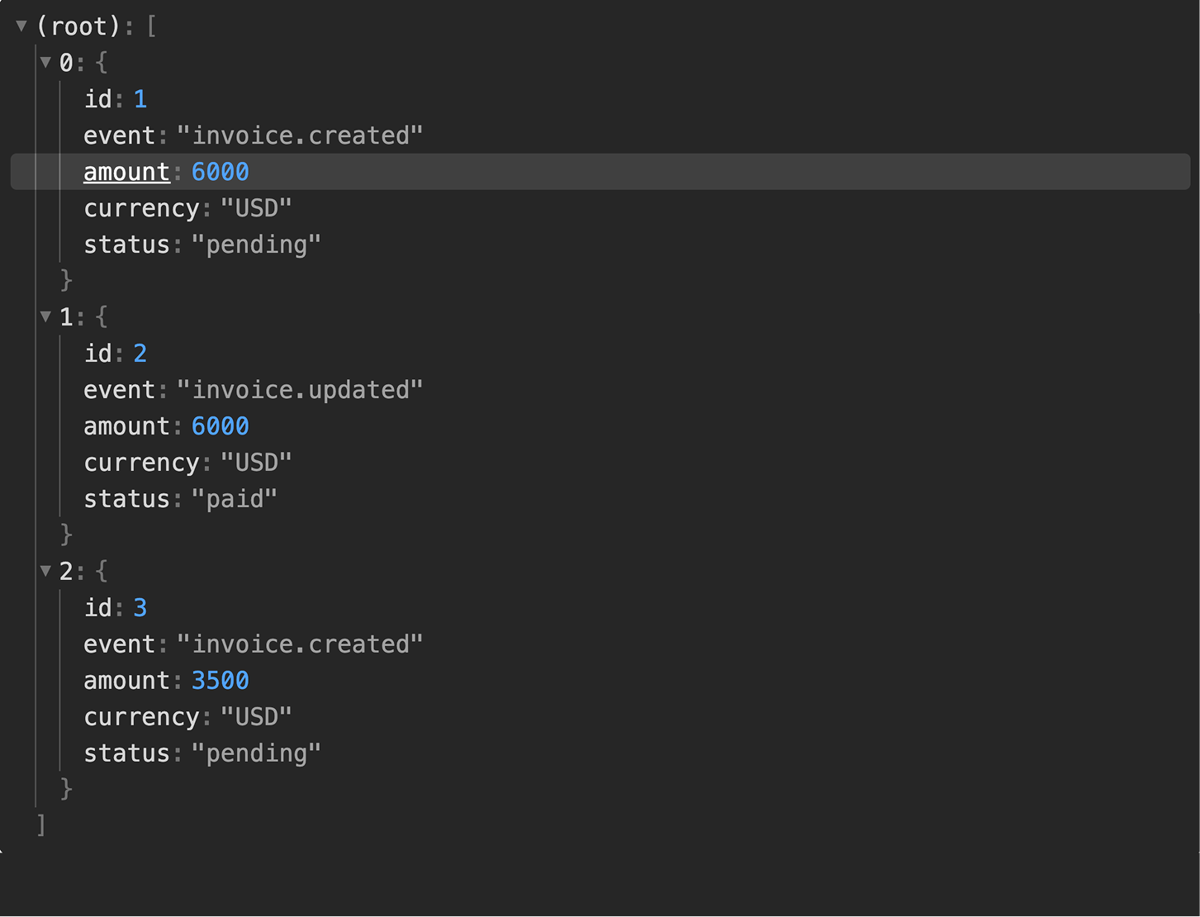
Task: Select the 6000 value in the highlighted row
Action: 220,172
